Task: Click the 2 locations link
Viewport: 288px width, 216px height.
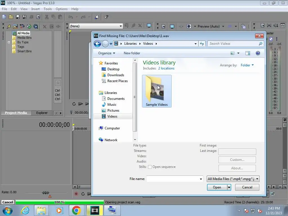Action: click(x=166, y=68)
